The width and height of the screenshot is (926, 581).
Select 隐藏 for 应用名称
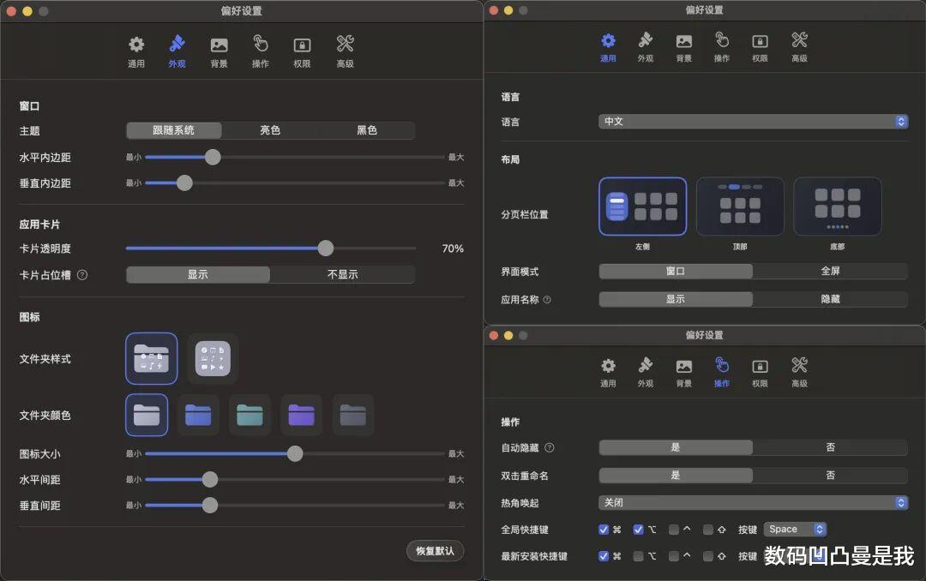click(830, 299)
